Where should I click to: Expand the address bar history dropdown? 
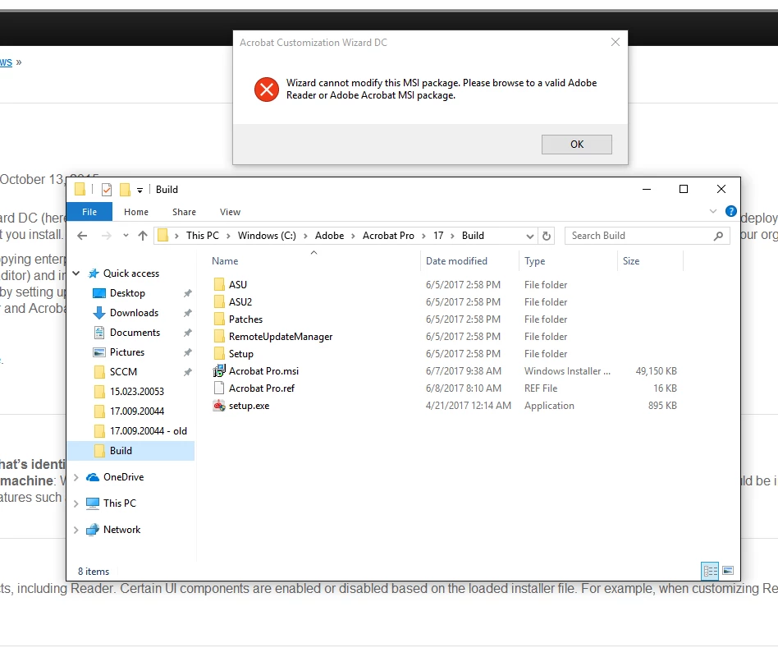[x=530, y=237]
